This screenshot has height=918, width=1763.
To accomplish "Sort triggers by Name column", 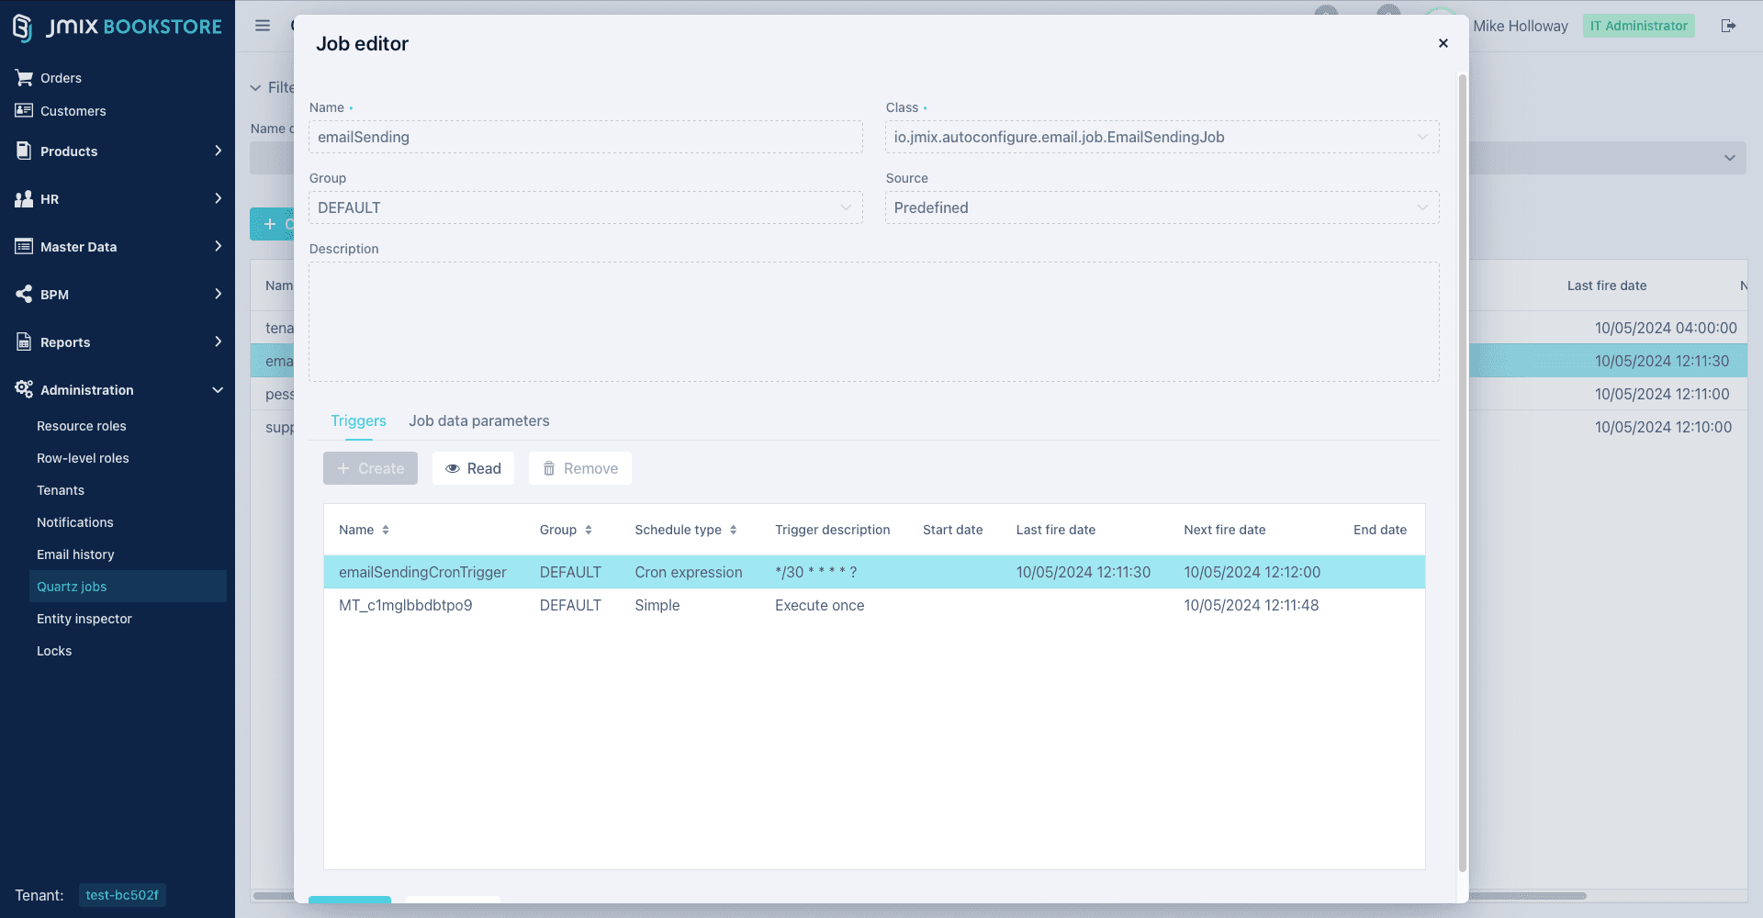I will pyautogui.click(x=386, y=530).
